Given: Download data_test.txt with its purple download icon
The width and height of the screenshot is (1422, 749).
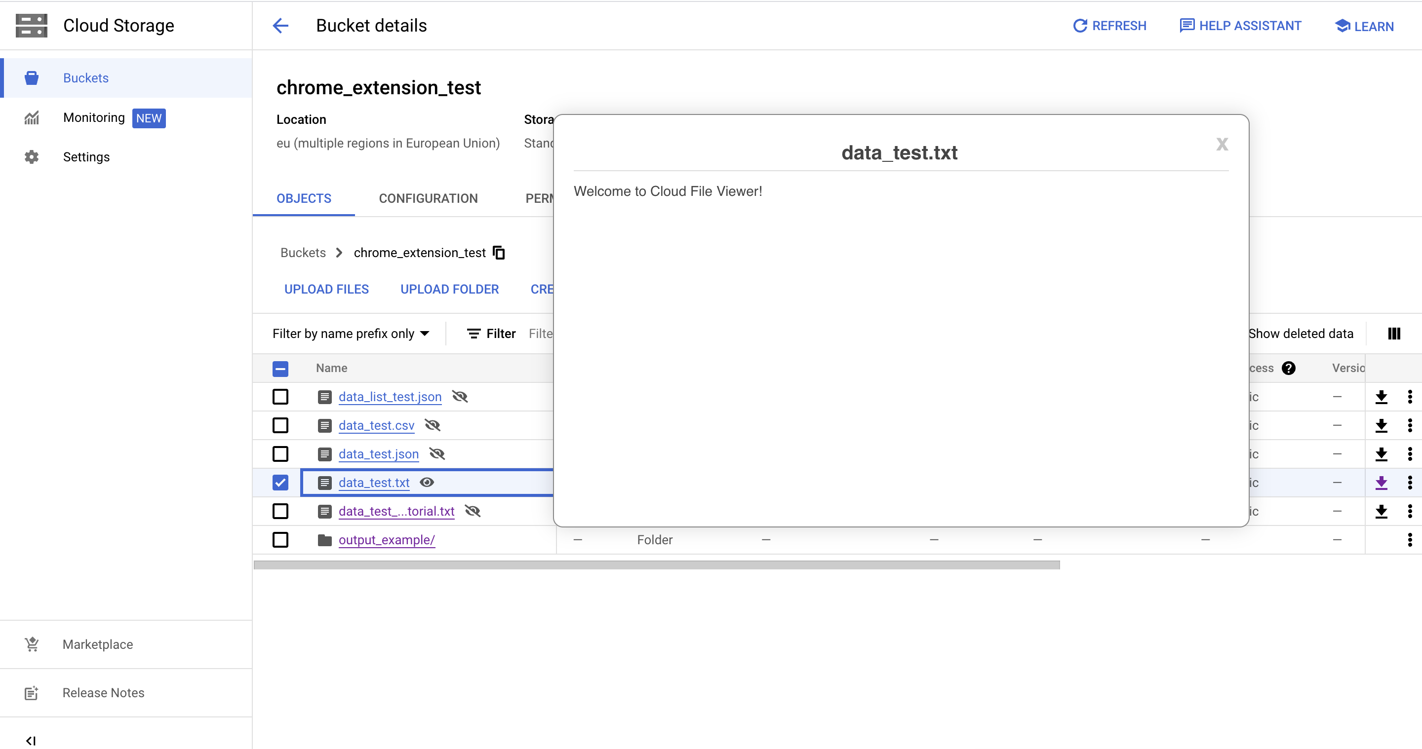Looking at the screenshot, I should tap(1381, 483).
